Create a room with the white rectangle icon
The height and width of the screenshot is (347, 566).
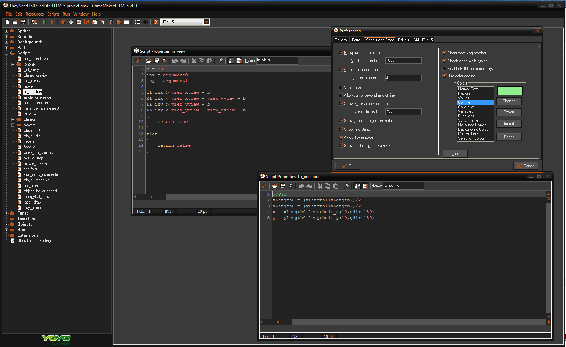pyautogui.click(x=127, y=22)
